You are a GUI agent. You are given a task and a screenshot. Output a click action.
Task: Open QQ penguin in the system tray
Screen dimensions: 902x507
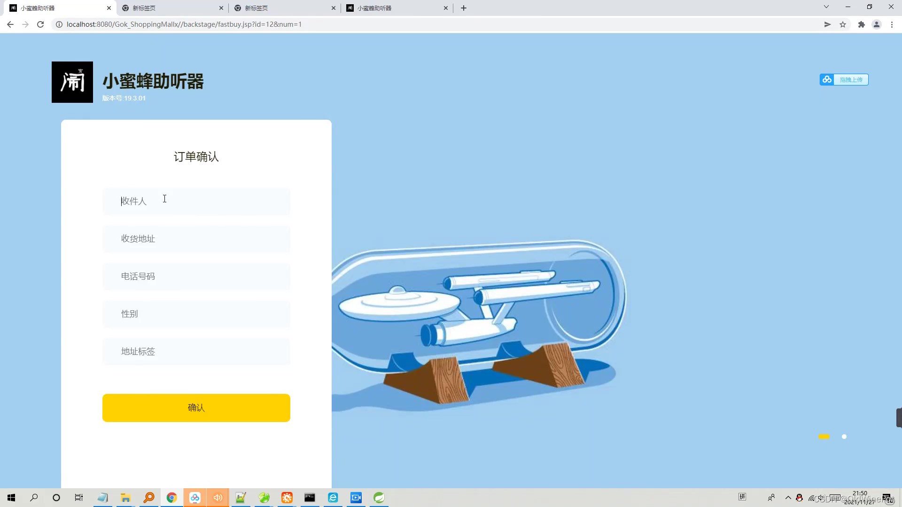point(799,498)
